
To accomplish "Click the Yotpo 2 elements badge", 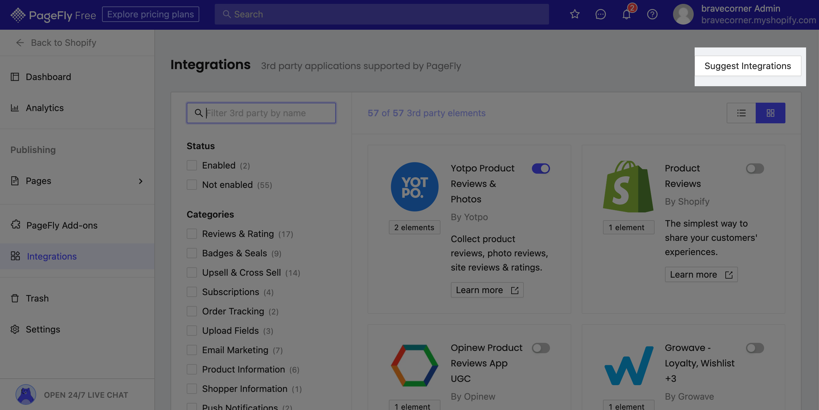I will [x=414, y=227].
